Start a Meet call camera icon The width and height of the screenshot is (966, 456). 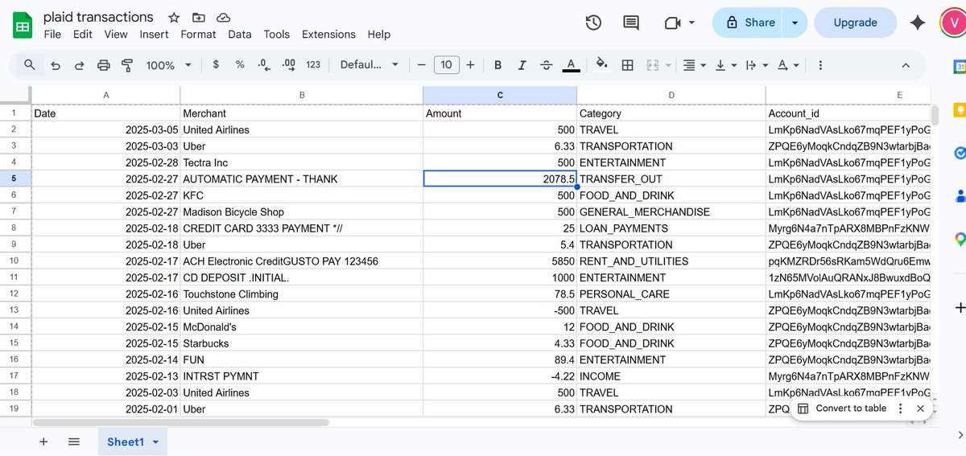pos(673,23)
